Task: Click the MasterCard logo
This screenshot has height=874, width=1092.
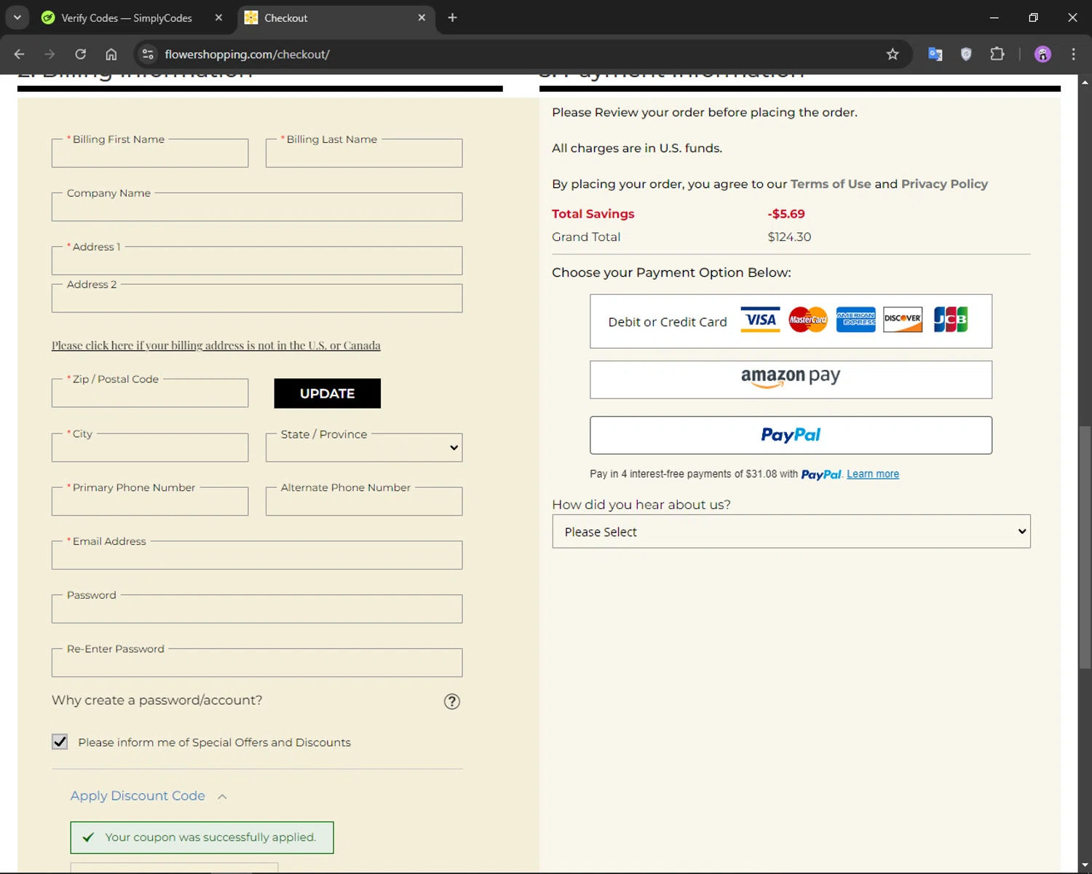Action: [x=808, y=320]
